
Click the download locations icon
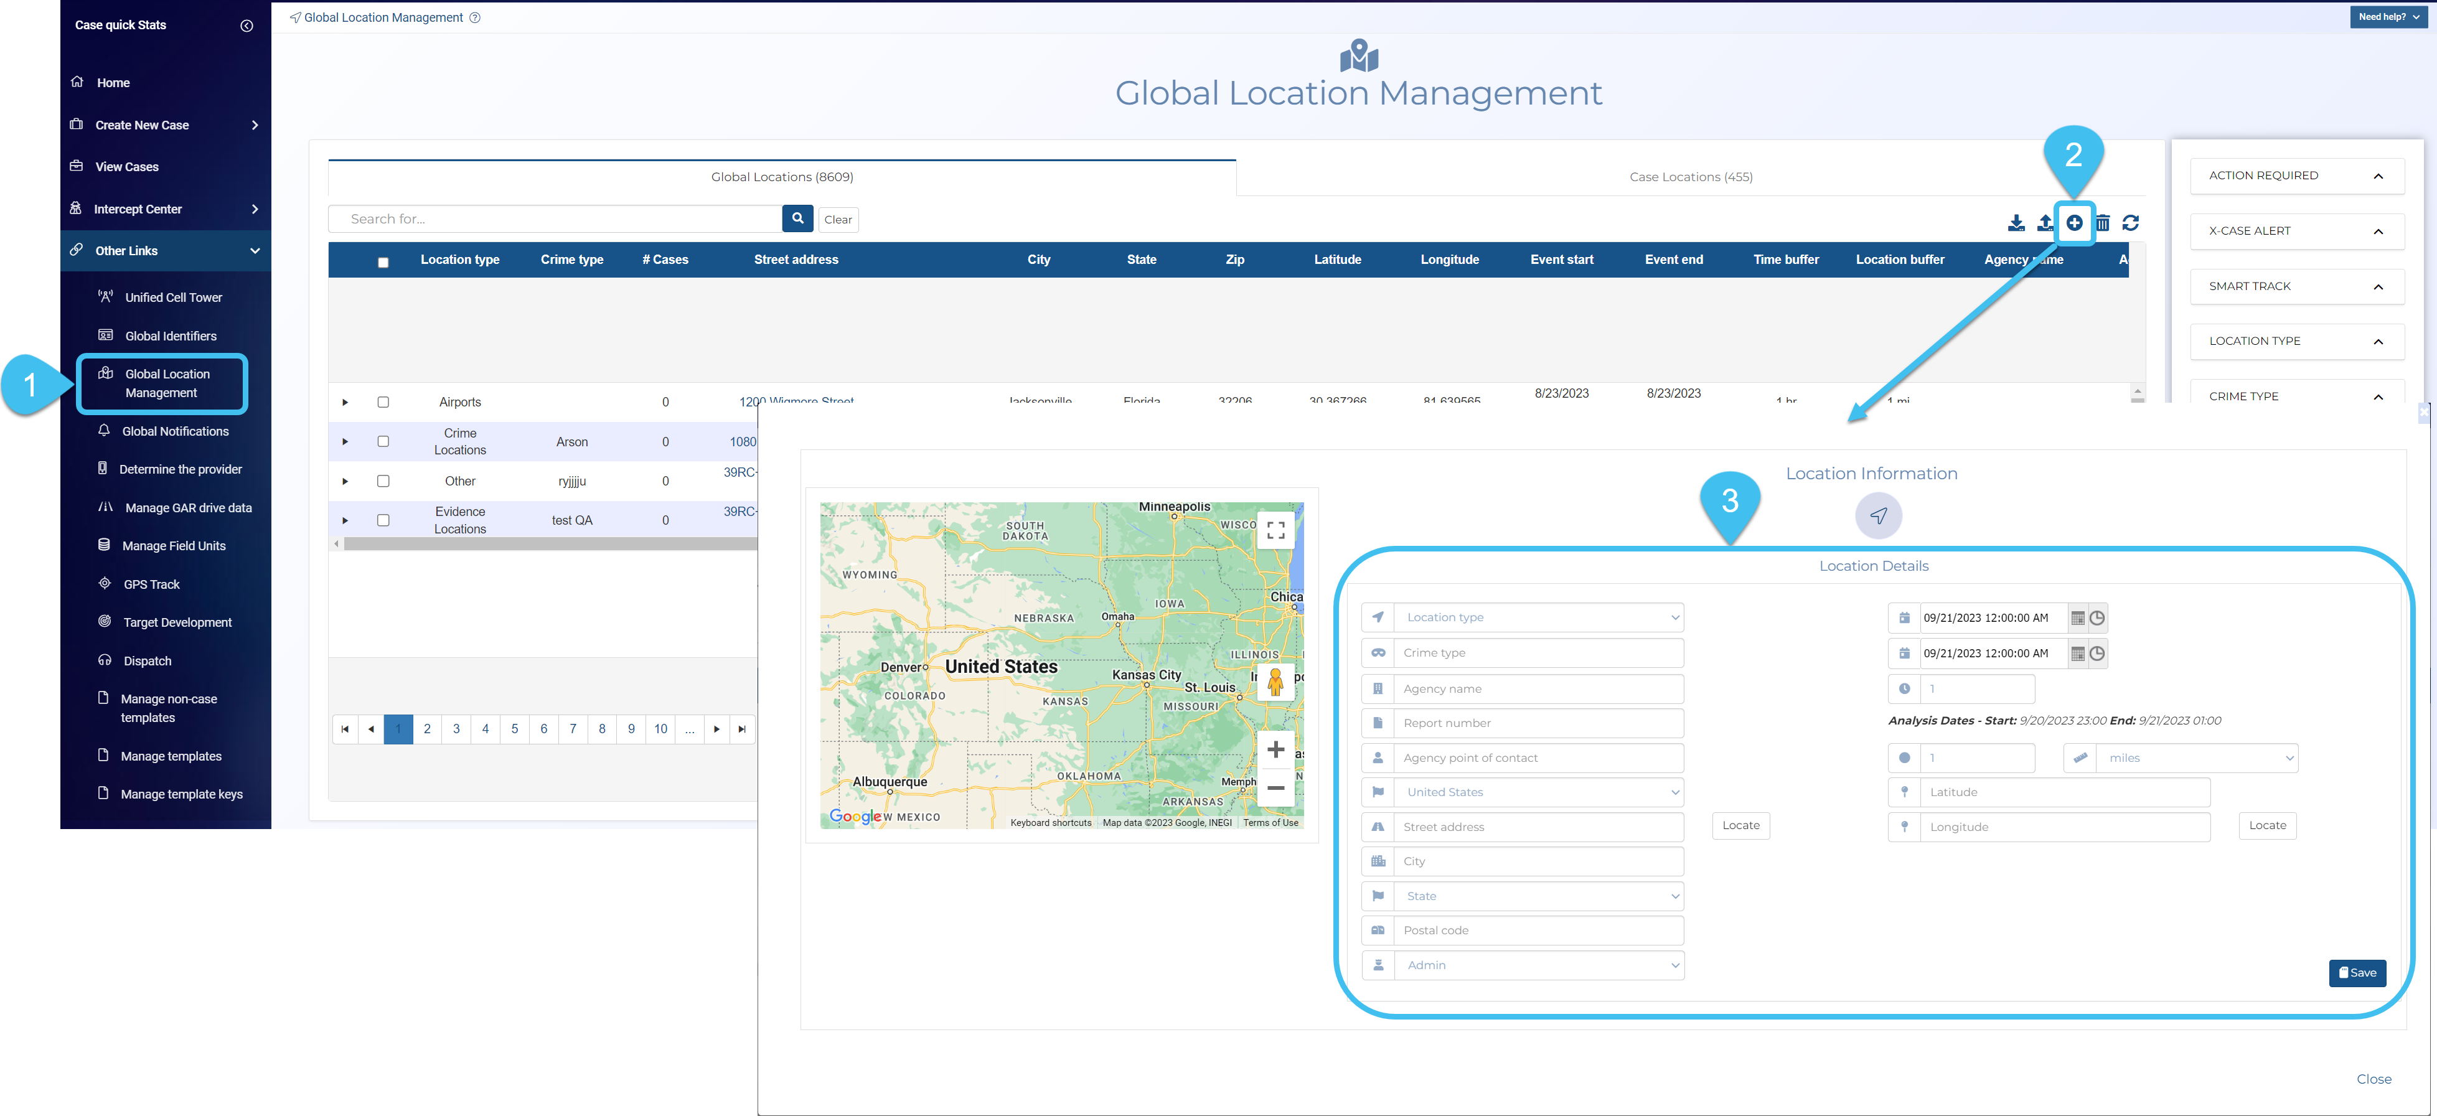(2016, 222)
